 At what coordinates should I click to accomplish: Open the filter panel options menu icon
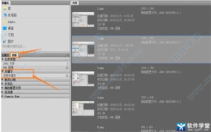click(x=68, y=55)
